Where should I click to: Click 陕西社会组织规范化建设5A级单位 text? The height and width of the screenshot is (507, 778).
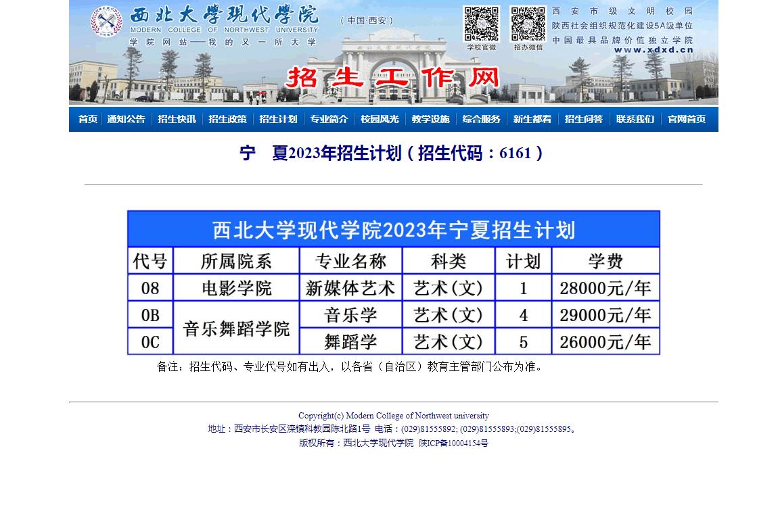(x=622, y=25)
